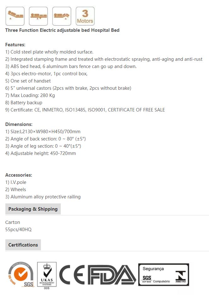Click the FDA logo
The width and height of the screenshot is (209, 296).
point(112,275)
